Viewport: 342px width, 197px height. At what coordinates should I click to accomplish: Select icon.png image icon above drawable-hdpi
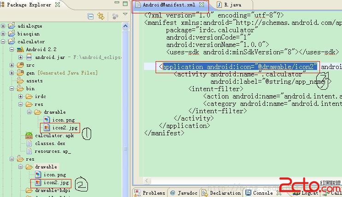38,174
